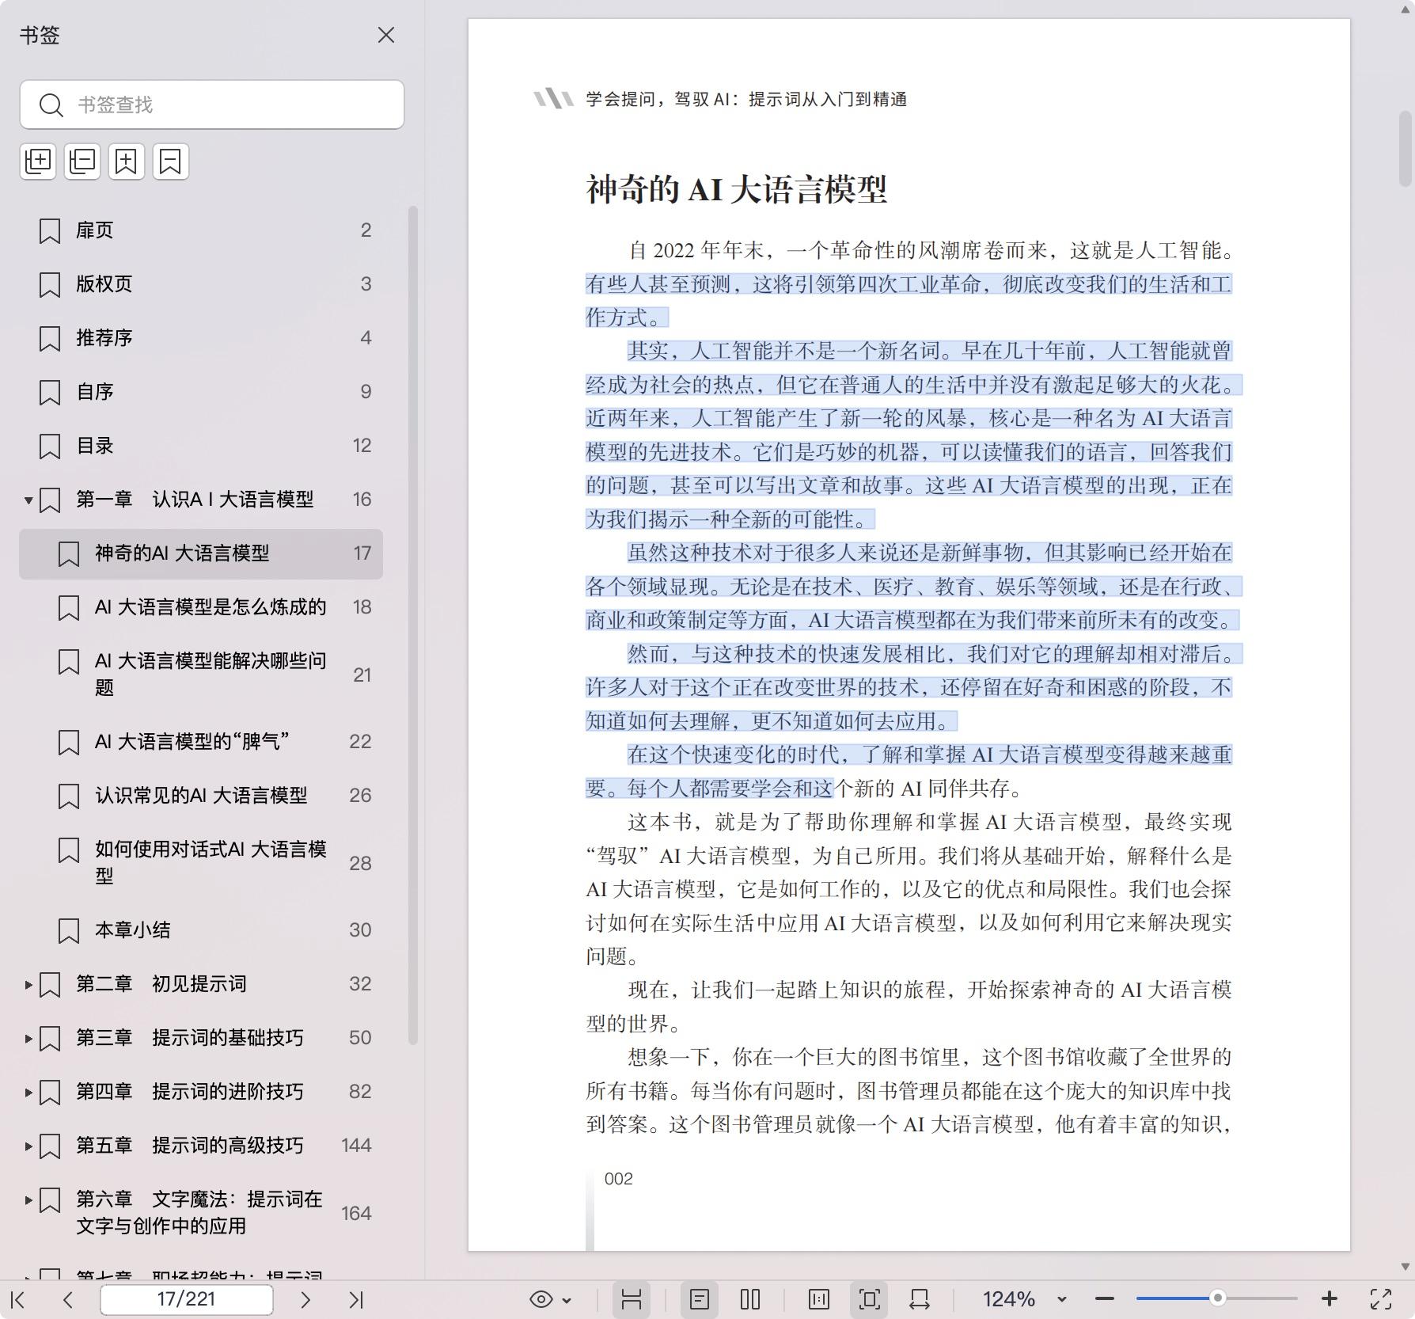The image size is (1415, 1319).
Task: Click bookmark icon beside 扉页
Action: click(x=50, y=231)
